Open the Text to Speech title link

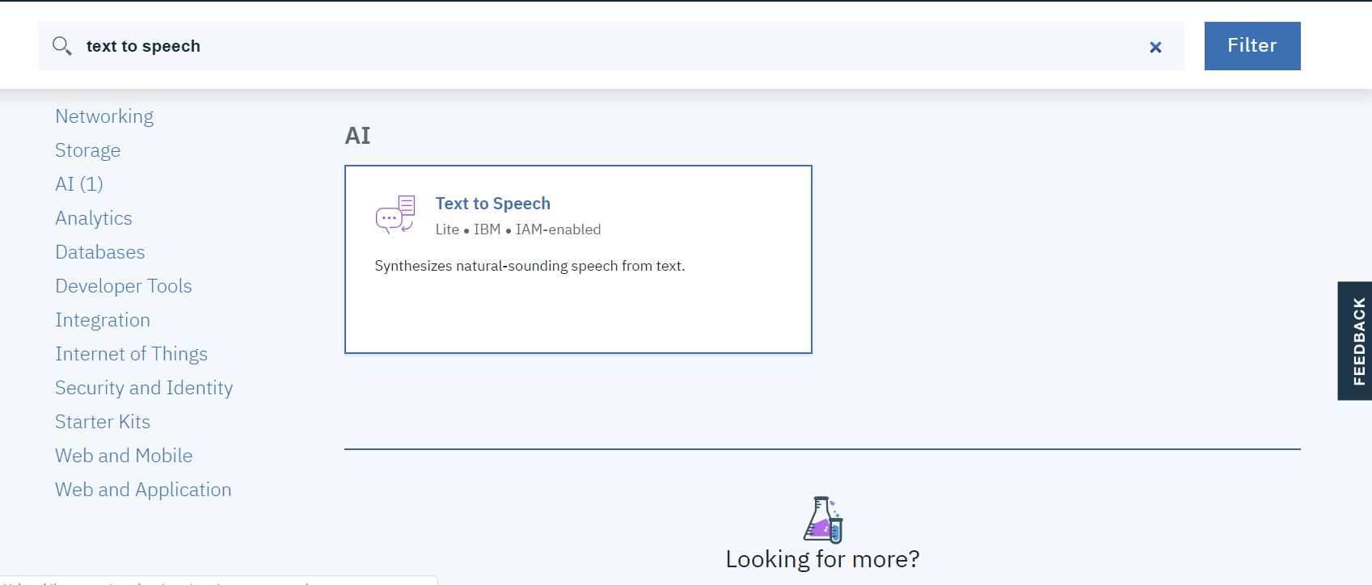point(492,204)
